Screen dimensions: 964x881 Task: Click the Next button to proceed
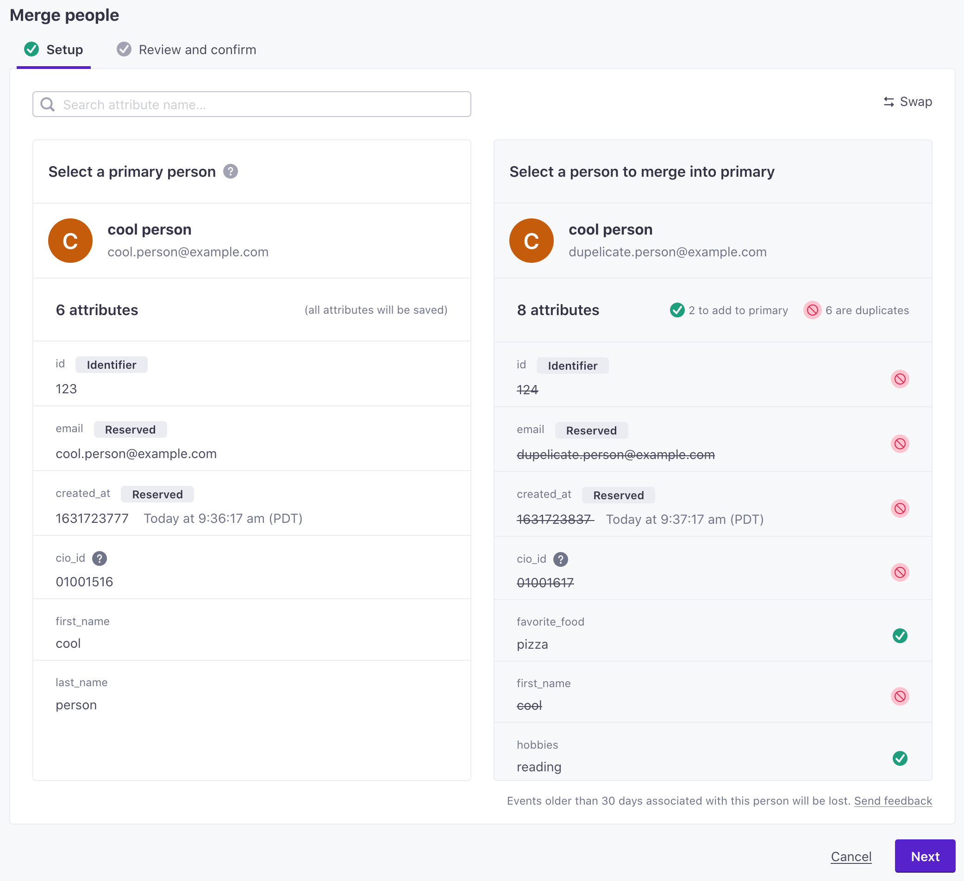925,856
